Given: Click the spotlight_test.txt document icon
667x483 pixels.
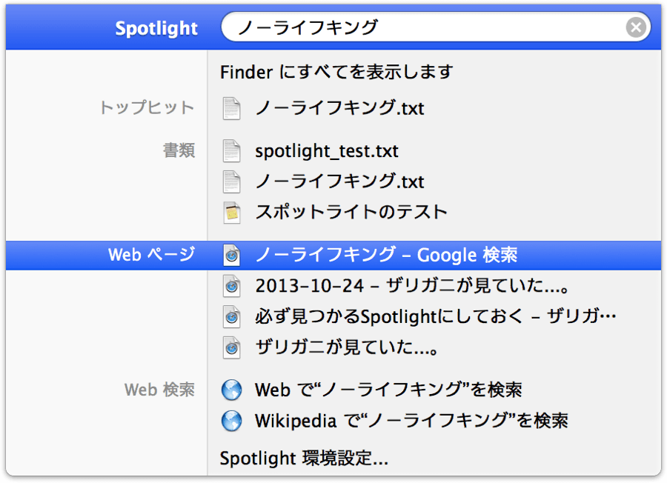Looking at the screenshot, I should (232, 151).
